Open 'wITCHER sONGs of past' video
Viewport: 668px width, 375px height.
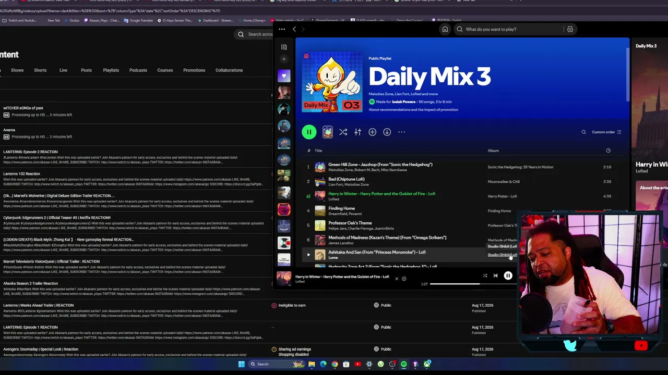click(23, 108)
